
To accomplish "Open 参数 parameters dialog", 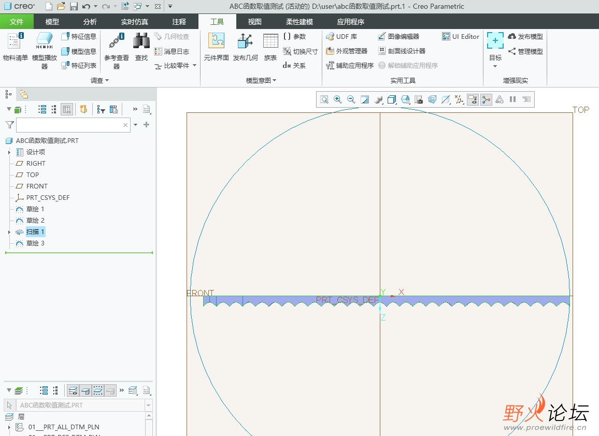I will (x=294, y=36).
